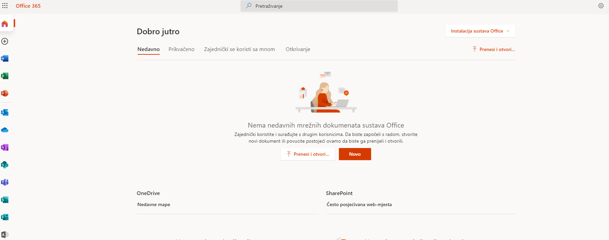The width and height of the screenshot is (609, 240).
Task: Open Sway from the sidebar
Action: click(x=5, y=200)
